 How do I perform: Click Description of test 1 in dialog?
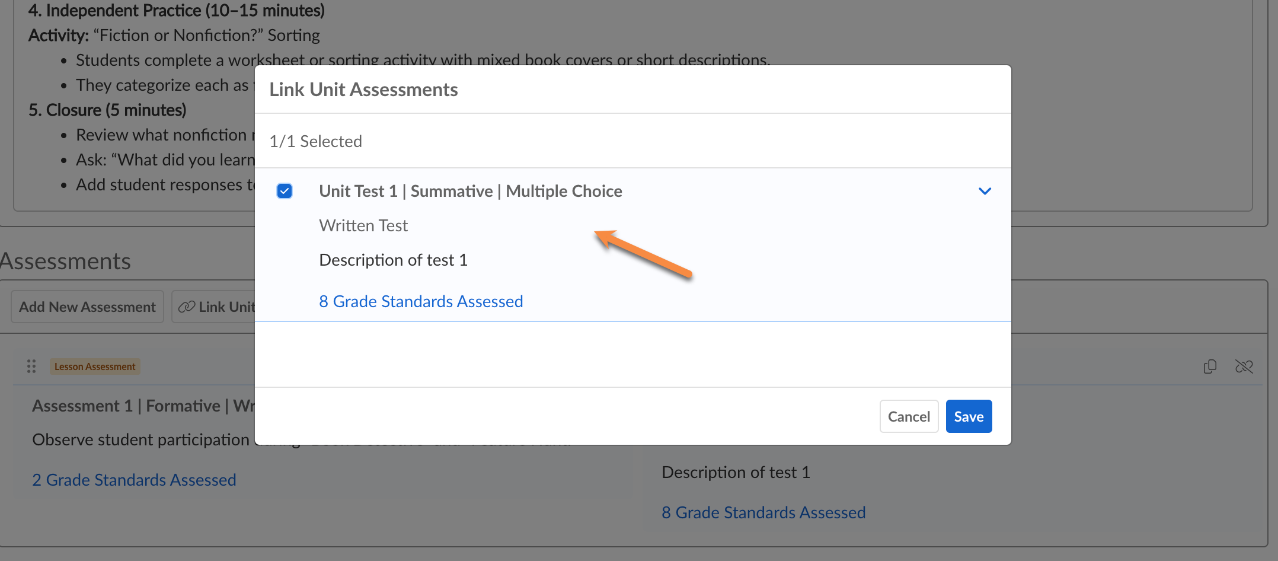pyautogui.click(x=393, y=260)
